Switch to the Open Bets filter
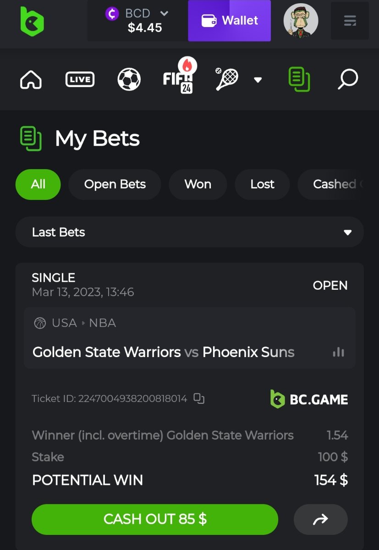The width and height of the screenshot is (379, 550). tap(115, 184)
